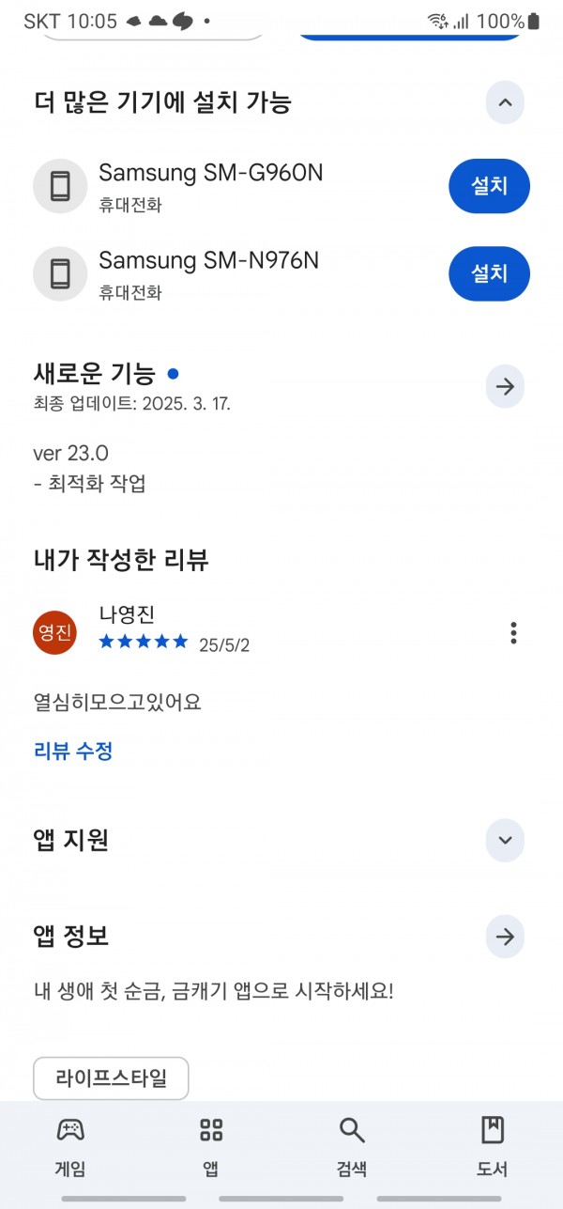Tap the five-star rating in my review
The height and width of the screenshot is (1209, 563).
(x=144, y=642)
